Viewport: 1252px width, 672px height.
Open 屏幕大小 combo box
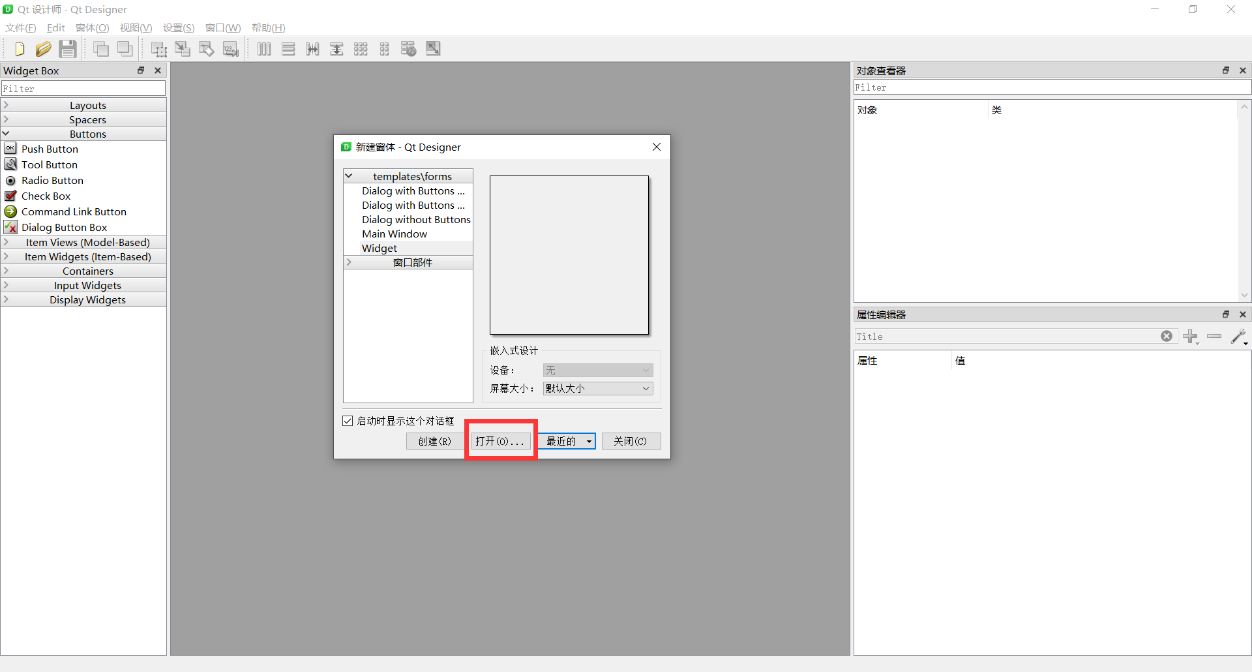(x=598, y=388)
